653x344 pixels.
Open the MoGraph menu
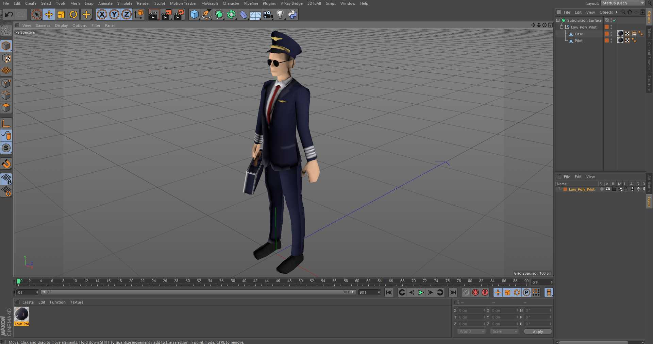[x=210, y=3]
